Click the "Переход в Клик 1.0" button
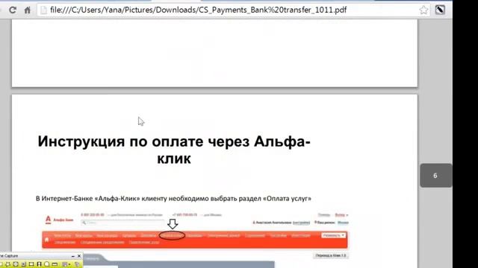Image resolution: width=478 pixels, height=268 pixels. click(331, 255)
